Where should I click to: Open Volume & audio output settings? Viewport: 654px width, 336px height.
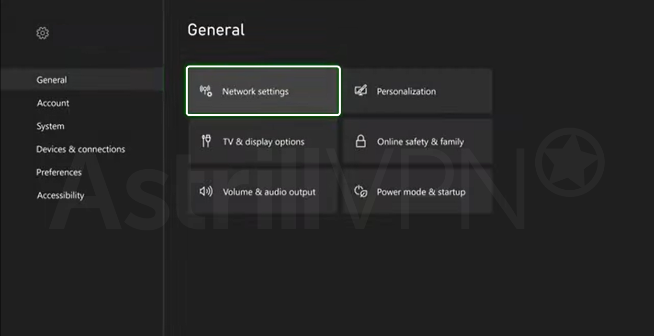click(263, 192)
